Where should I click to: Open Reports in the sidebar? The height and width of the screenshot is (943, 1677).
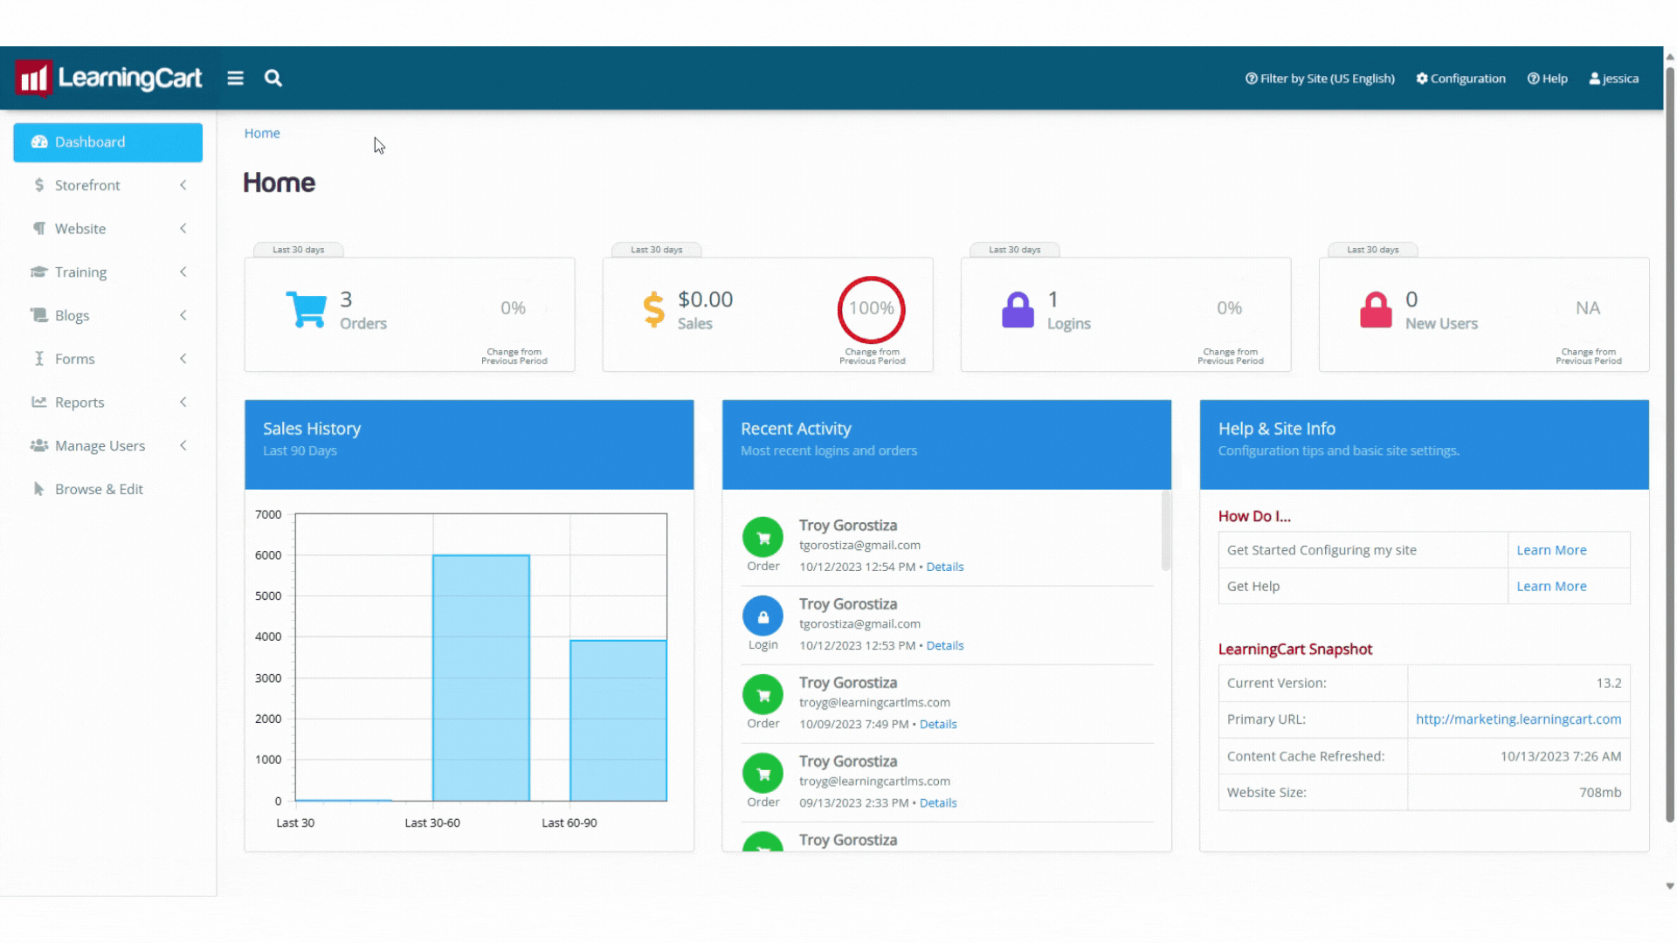(107, 402)
